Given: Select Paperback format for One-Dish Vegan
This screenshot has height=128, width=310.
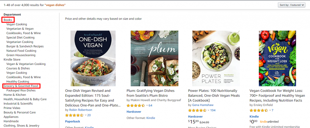Looking at the screenshot, I should coord(73,121).
